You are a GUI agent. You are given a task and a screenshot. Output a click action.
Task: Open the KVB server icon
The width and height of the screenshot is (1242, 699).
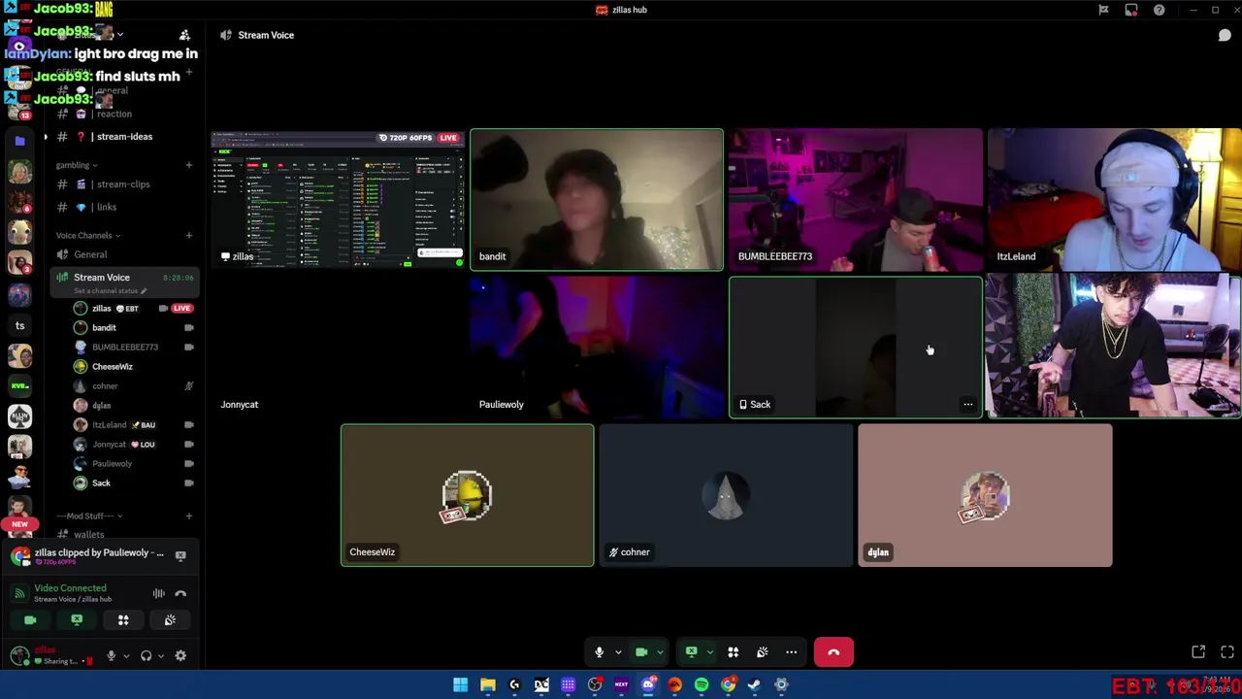click(19, 385)
